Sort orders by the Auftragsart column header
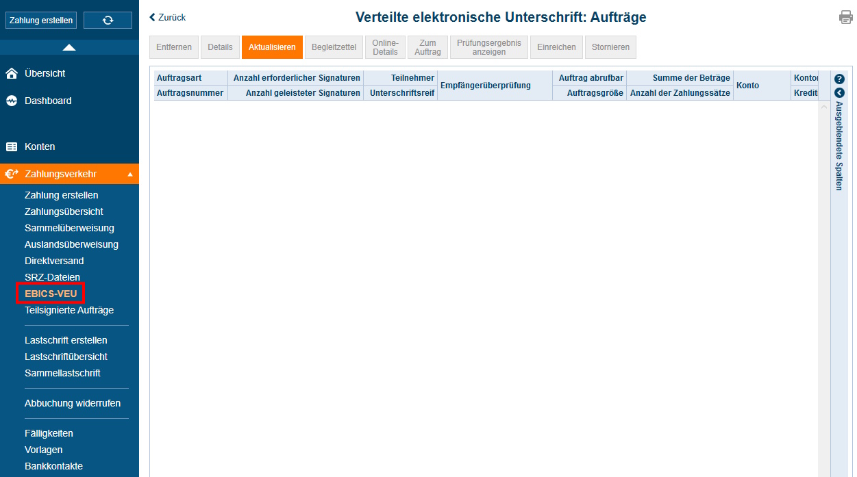857x477 pixels. pos(179,77)
